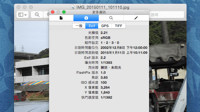The image size is (200, 112).
Task: Open the Keywords magnifier tab in inspector
Action: pyautogui.click(x=111, y=18)
